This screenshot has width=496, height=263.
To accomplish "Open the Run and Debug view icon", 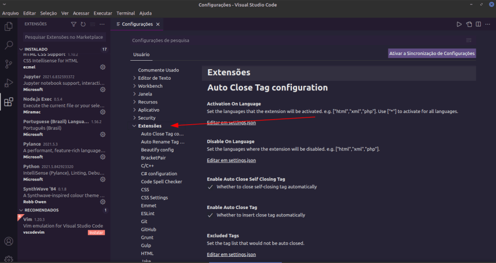I will [8, 83].
